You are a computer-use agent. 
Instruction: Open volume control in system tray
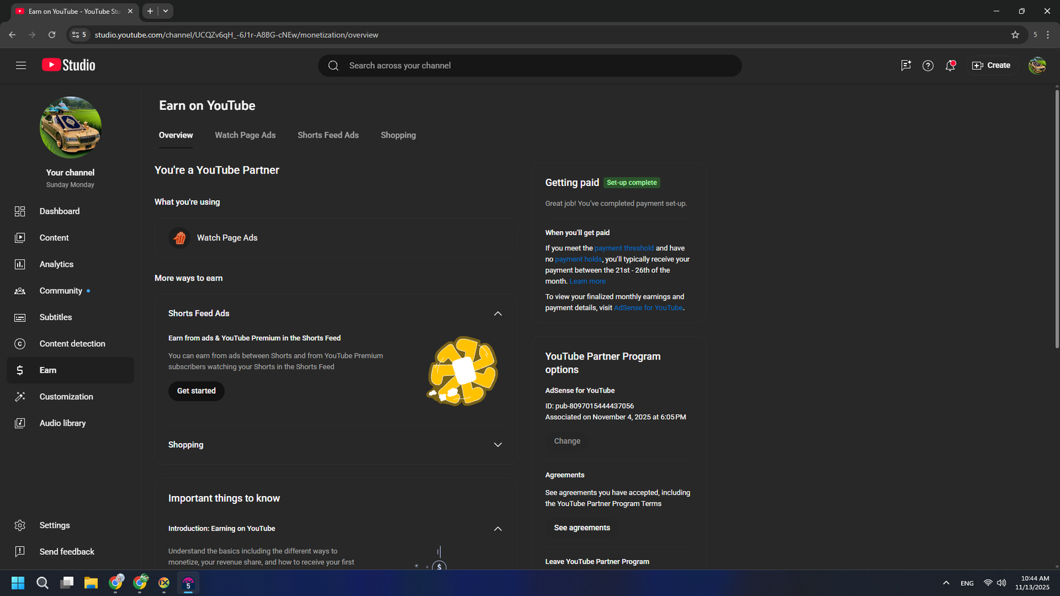pos(1001,583)
